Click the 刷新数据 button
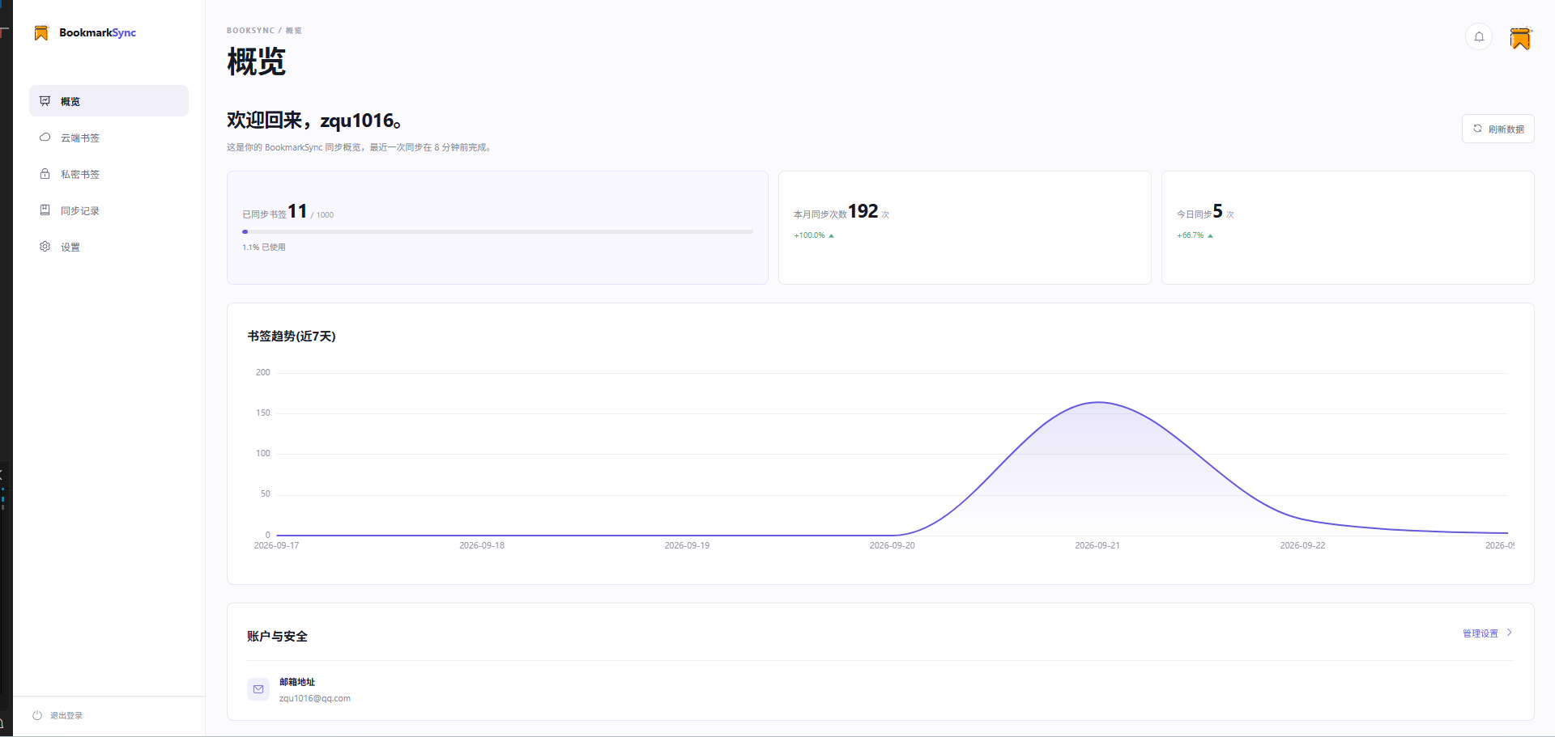 pyautogui.click(x=1497, y=129)
